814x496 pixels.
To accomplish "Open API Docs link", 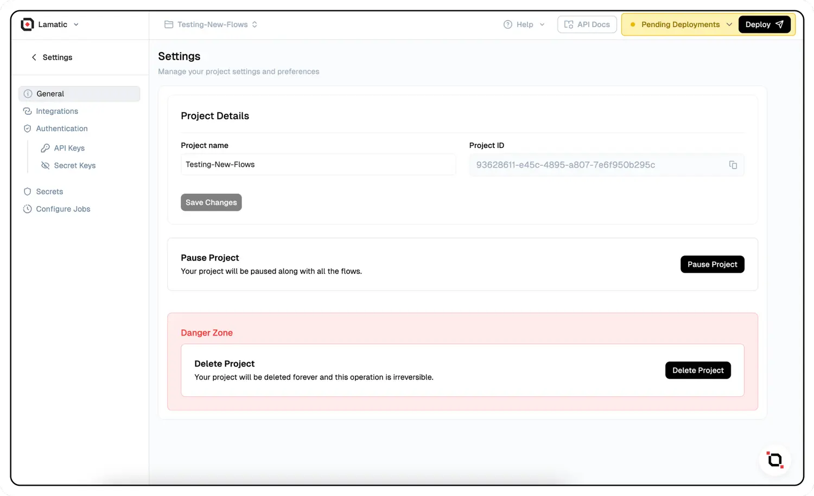I will [x=587, y=24].
